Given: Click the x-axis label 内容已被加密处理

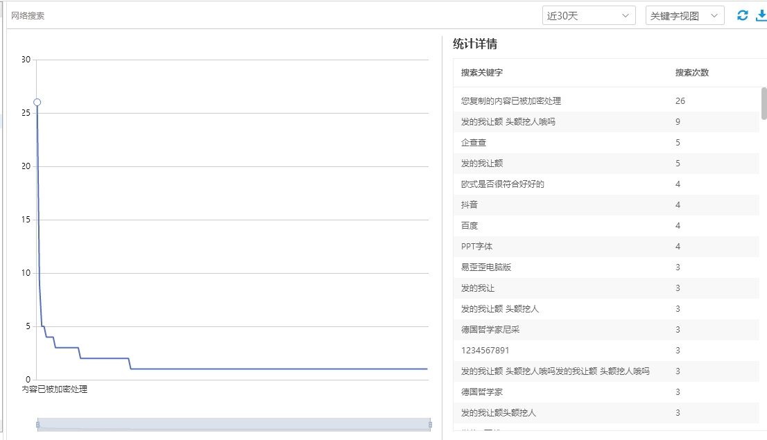Looking at the screenshot, I should coord(55,389).
